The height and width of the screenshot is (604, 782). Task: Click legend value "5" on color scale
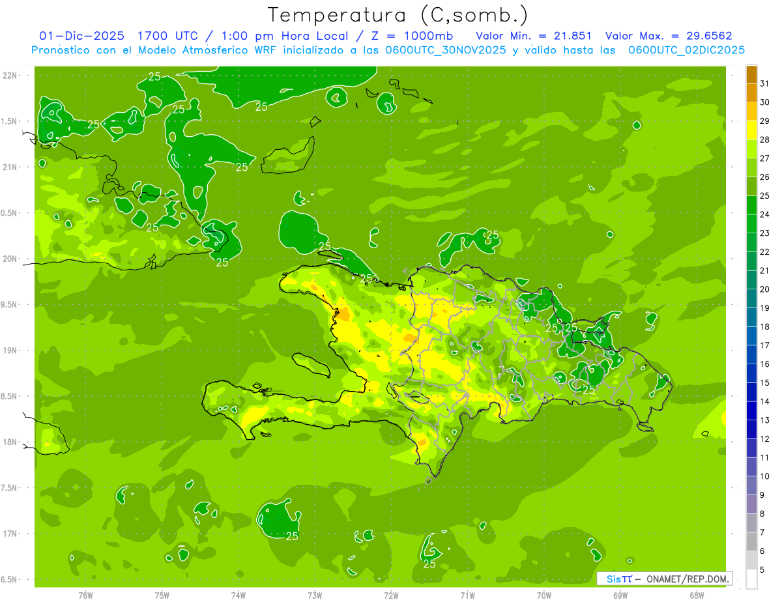coord(763,569)
